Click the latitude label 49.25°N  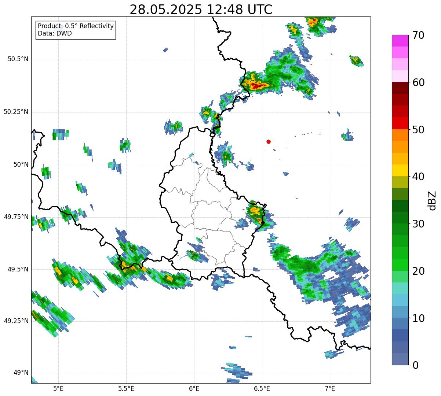tap(16, 321)
